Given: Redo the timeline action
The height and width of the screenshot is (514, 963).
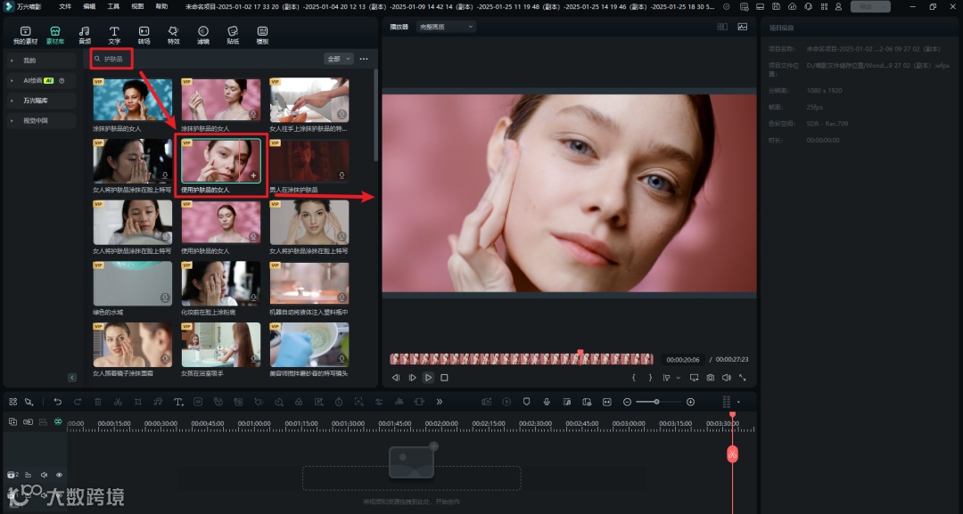Looking at the screenshot, I should pos(78,402).
